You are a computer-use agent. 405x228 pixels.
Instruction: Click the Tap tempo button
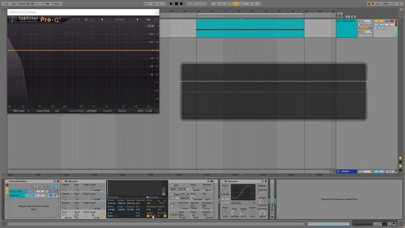pos(14,4)
